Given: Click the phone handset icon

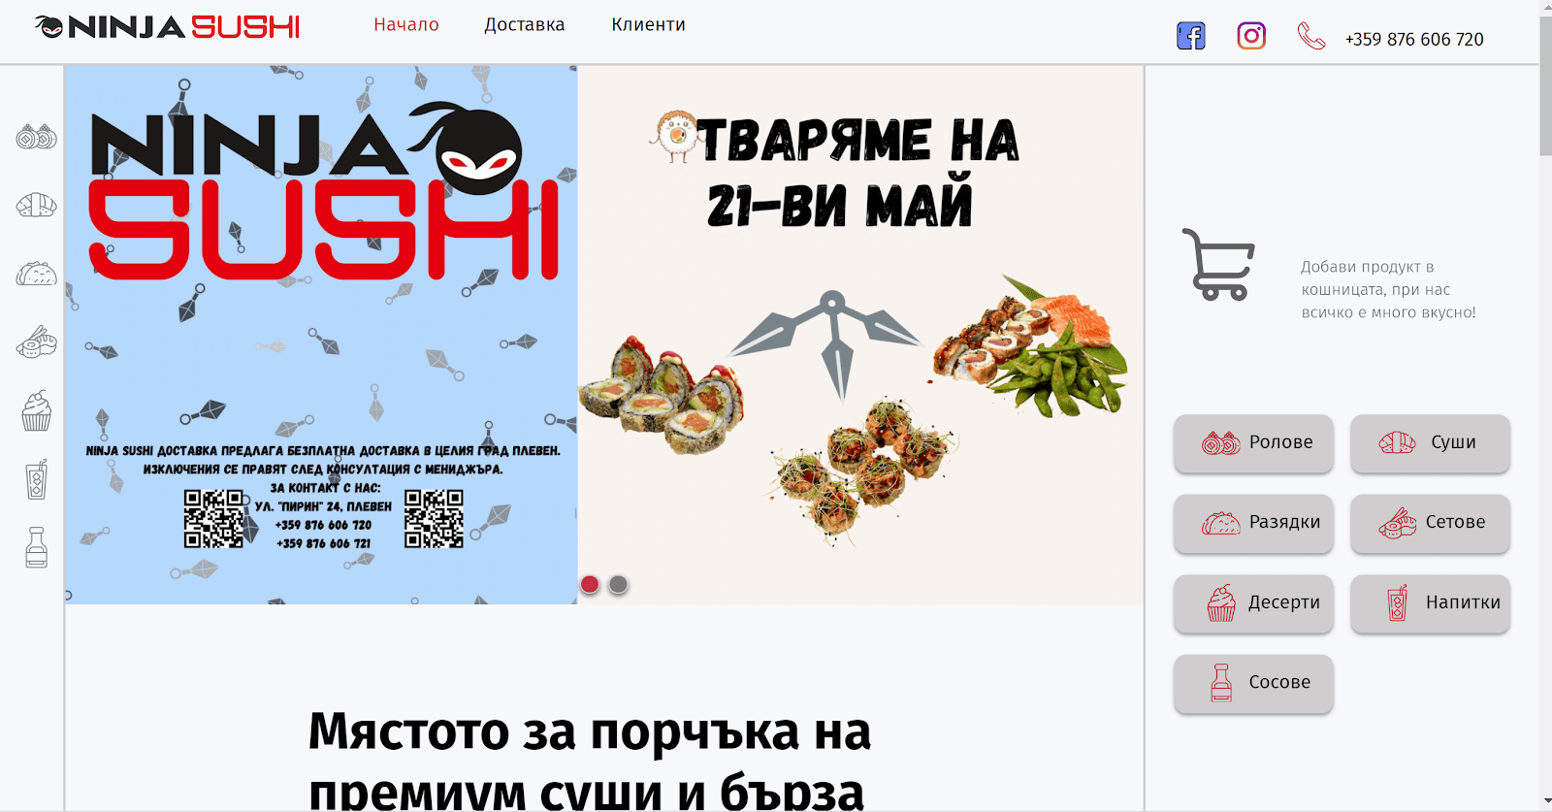Looking at the screenshot, I should 1311,37.
